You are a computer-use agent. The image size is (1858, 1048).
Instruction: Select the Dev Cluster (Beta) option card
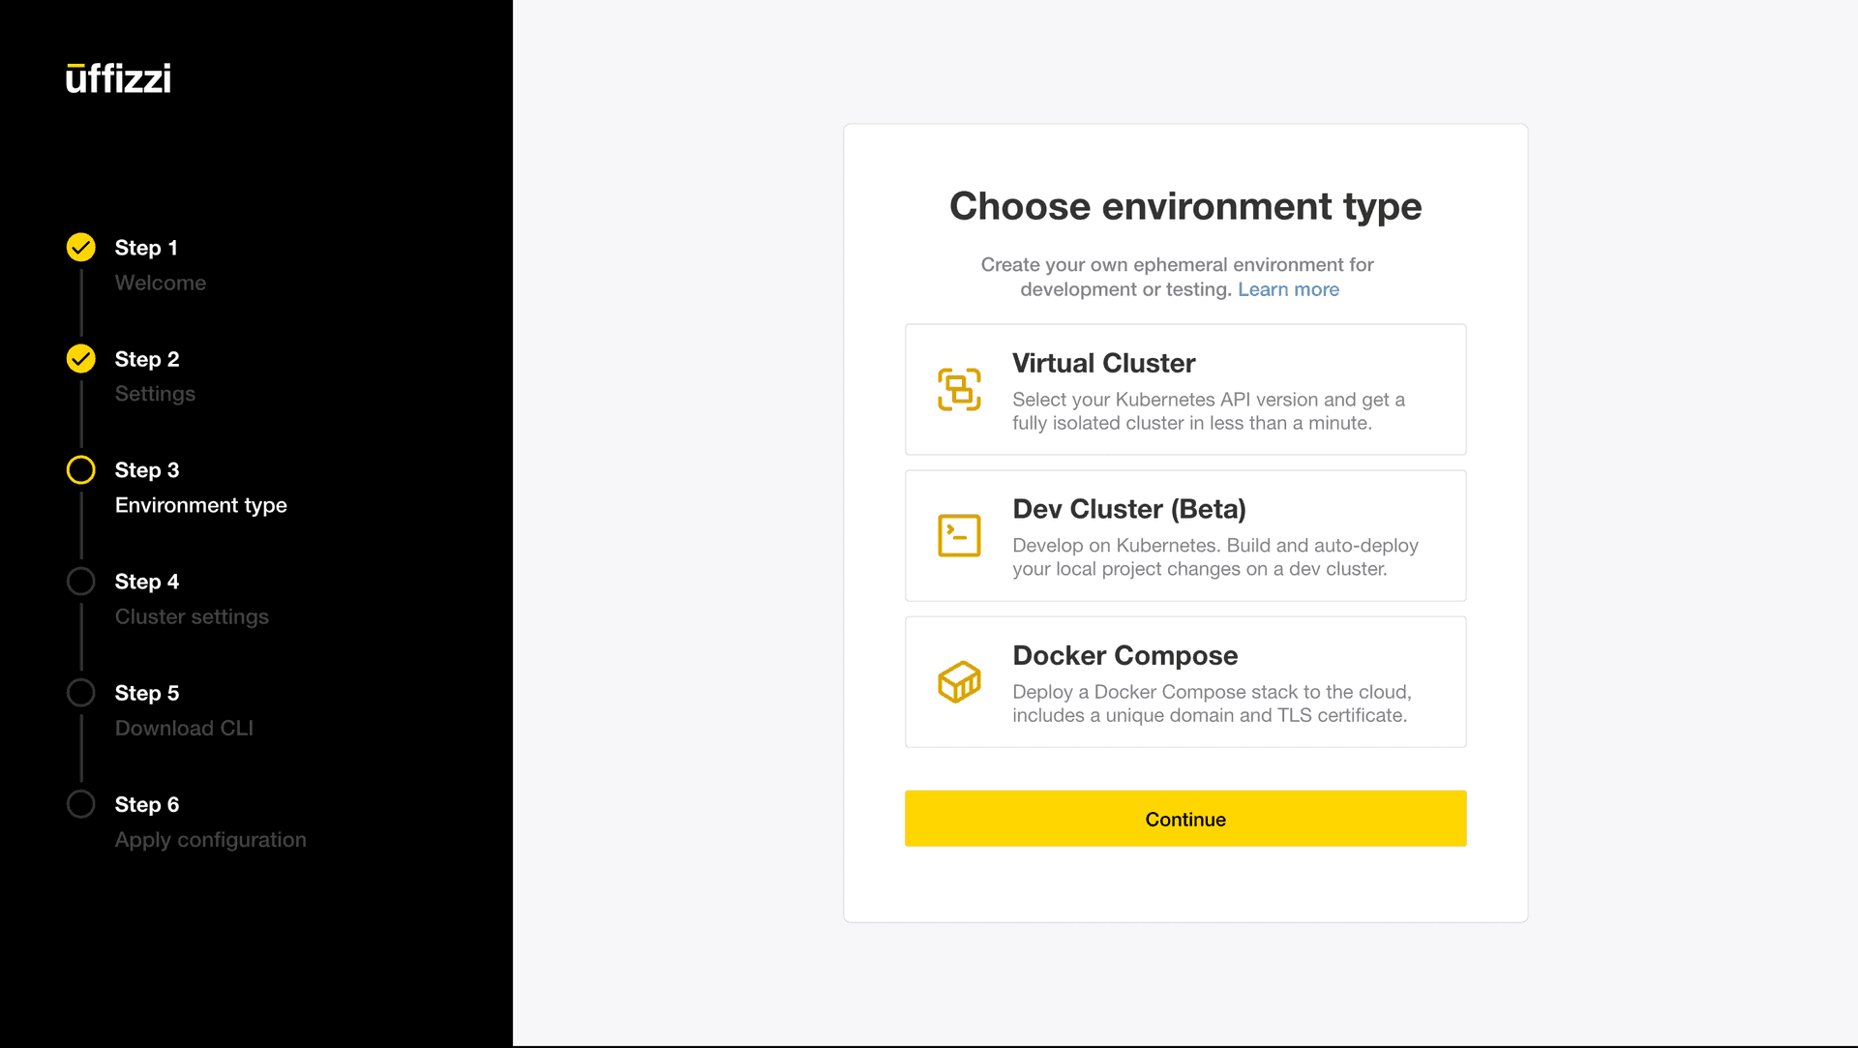(x=1185, y=535)
